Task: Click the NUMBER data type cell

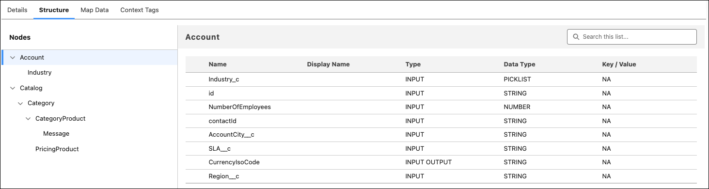Action: (517, 107)
